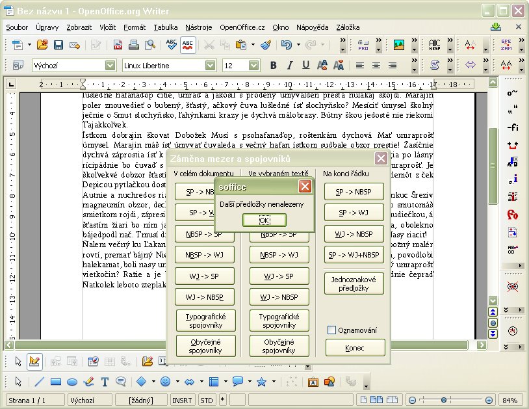This screenshot has width=529, height=409.
Task: Save document with the floppy disk icon
Action: tap(58, 45)
